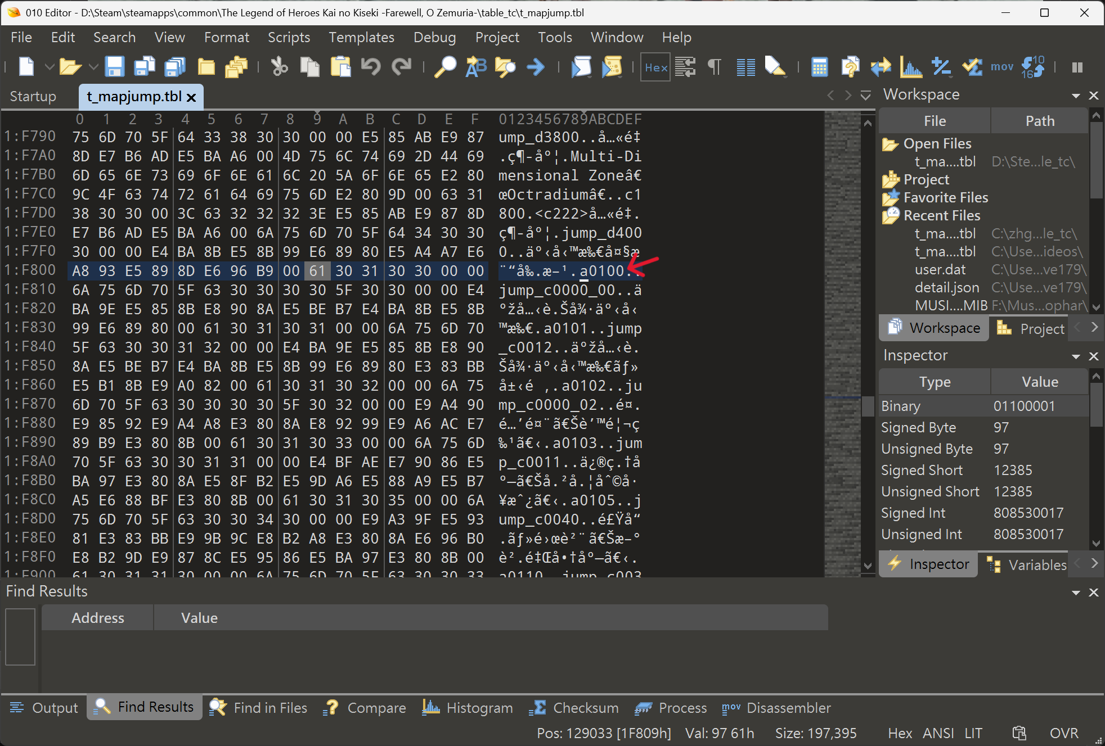
Task: Expand the open file dropdown arrow
Action: click(x=93, y=67)
